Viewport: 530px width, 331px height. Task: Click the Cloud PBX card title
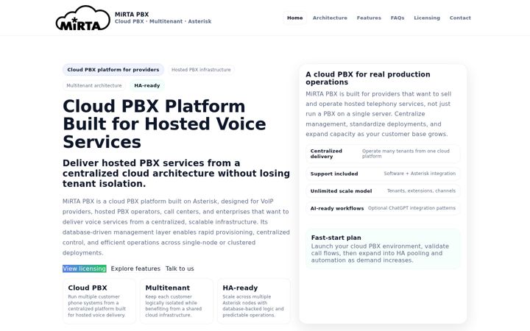88,288
